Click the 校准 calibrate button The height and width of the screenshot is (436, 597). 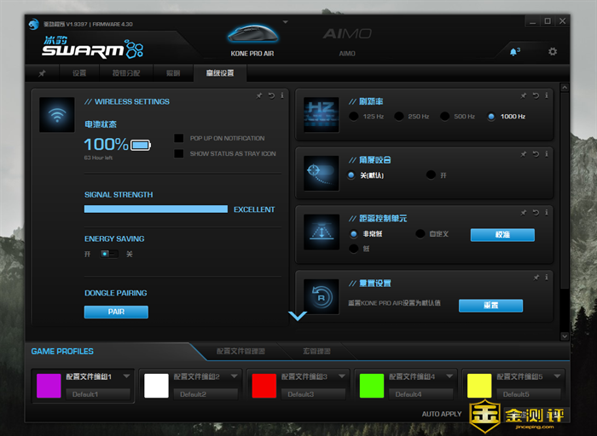[x=502, y=235]
